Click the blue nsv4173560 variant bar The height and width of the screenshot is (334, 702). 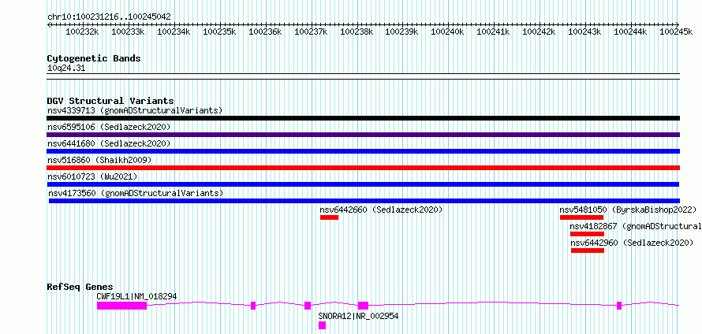(x=364, y=201)
